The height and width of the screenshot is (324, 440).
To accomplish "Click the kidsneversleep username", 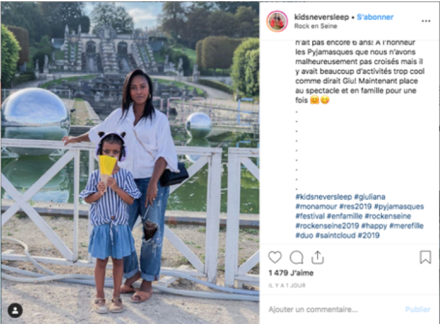I will [321, 17].
